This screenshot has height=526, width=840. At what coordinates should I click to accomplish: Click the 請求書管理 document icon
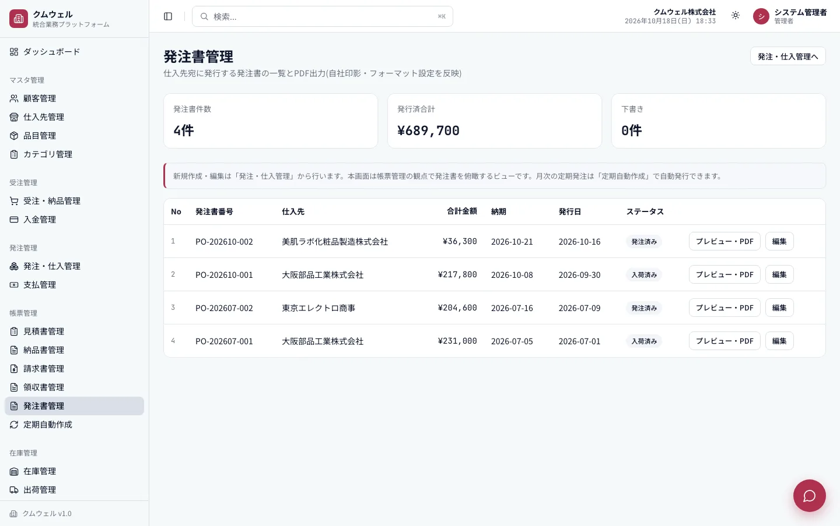point(14,369)
